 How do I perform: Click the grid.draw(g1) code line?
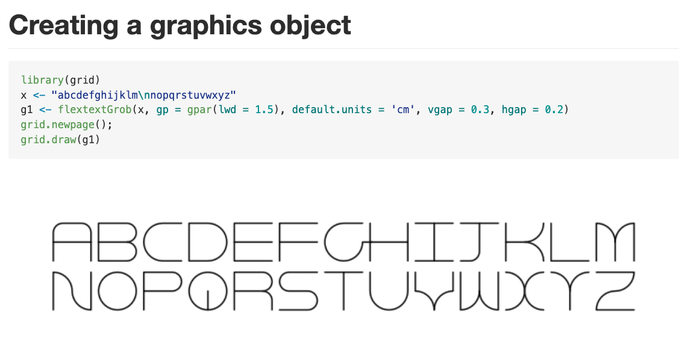point(60,140)
